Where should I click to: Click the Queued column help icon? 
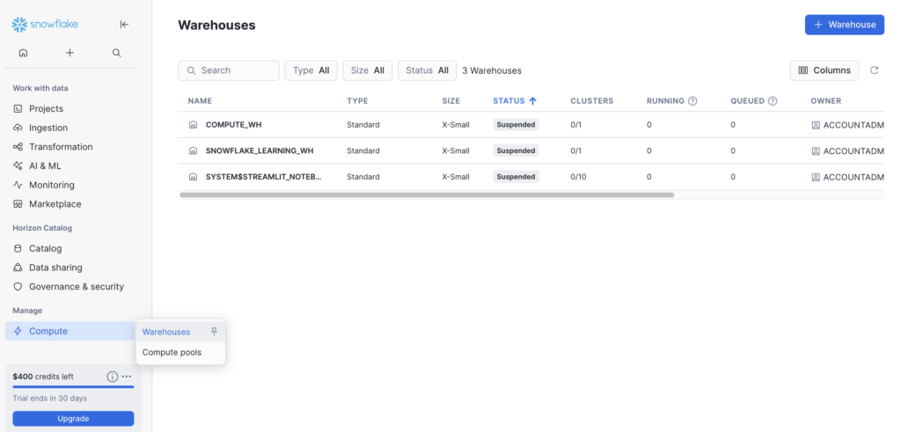(x=773, y=101)
